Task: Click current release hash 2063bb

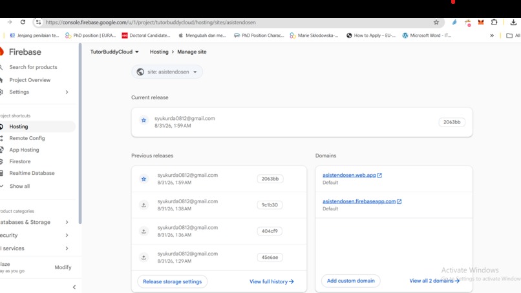Action: pos(452,122)
